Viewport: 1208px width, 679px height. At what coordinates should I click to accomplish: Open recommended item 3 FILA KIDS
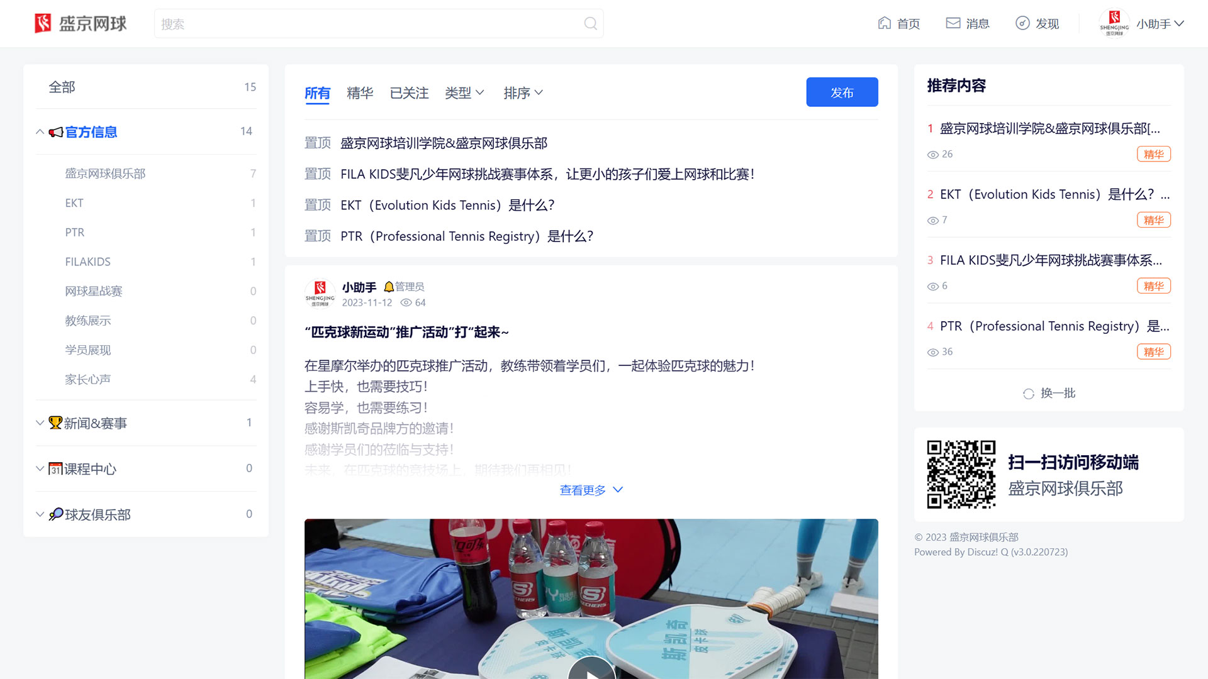tap(1051, 260)
